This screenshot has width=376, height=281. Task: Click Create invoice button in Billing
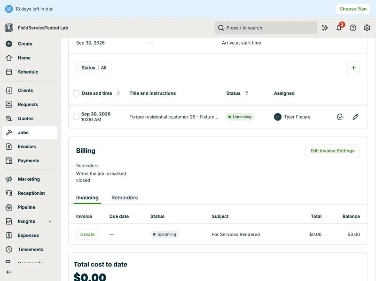point(87,235)
